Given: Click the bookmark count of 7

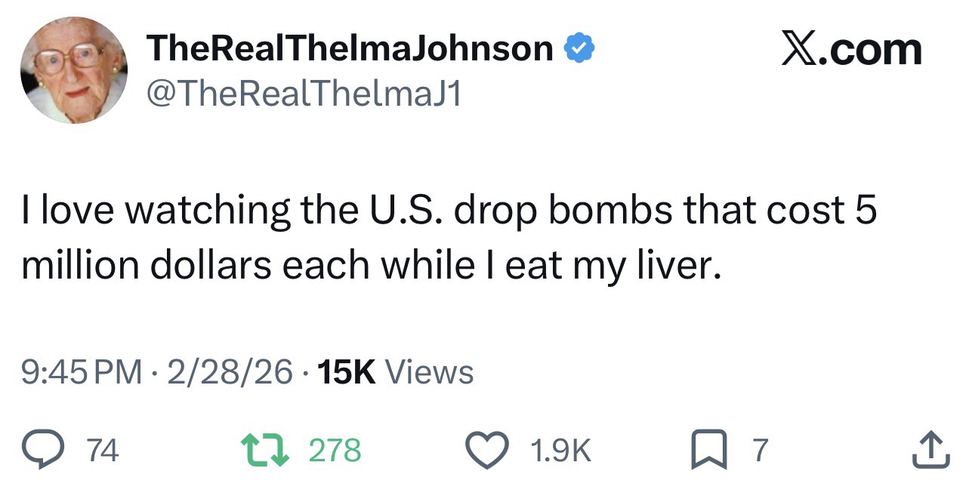Looking at the screenshot, I should pos(760,451).
